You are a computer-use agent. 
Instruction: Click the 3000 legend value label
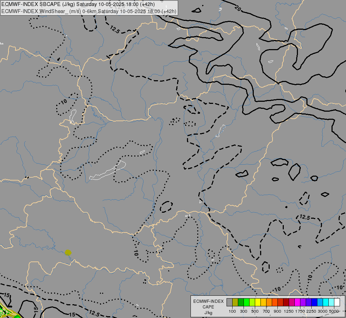[323, 311]
